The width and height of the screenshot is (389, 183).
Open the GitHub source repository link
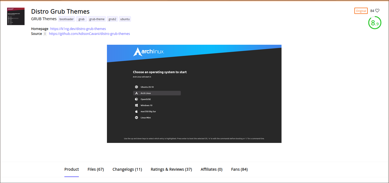coord(89,34)
